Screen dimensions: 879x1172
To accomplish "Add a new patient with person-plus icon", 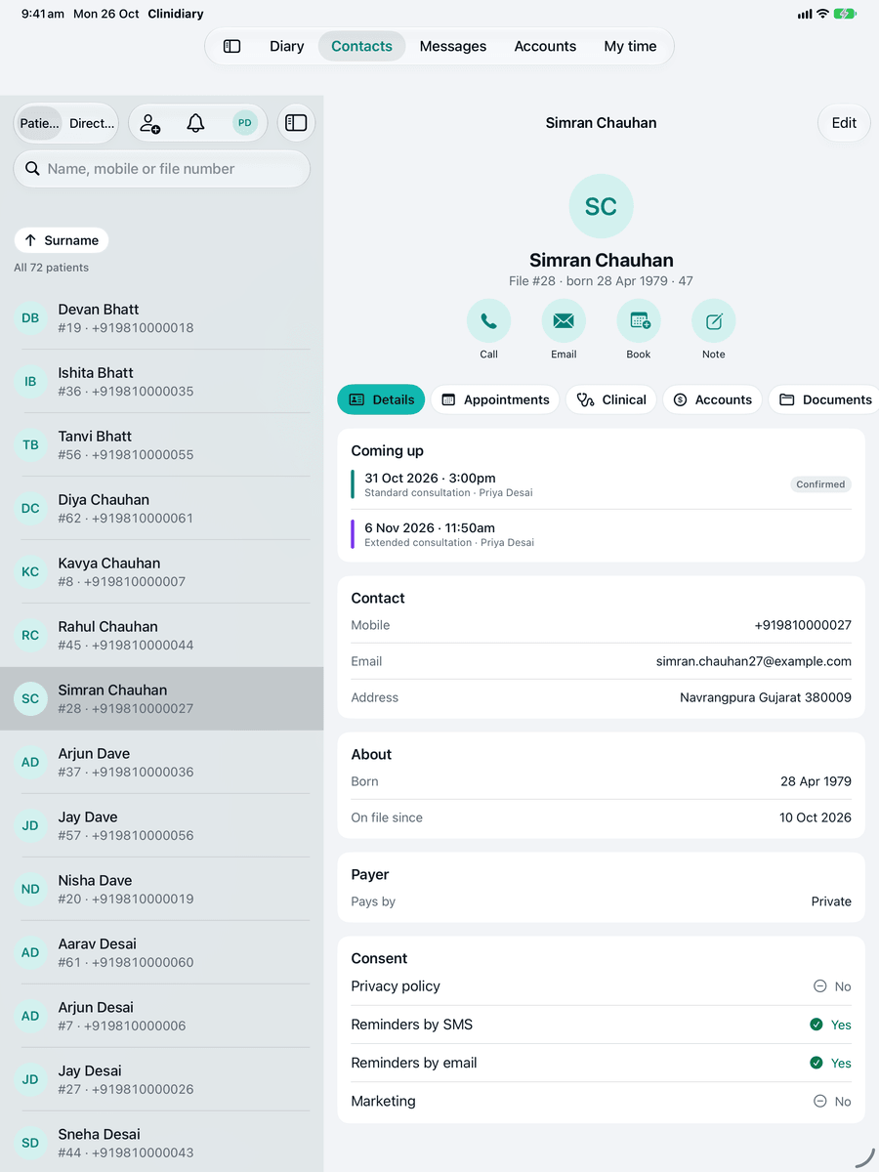I will [x=149, y=123].
